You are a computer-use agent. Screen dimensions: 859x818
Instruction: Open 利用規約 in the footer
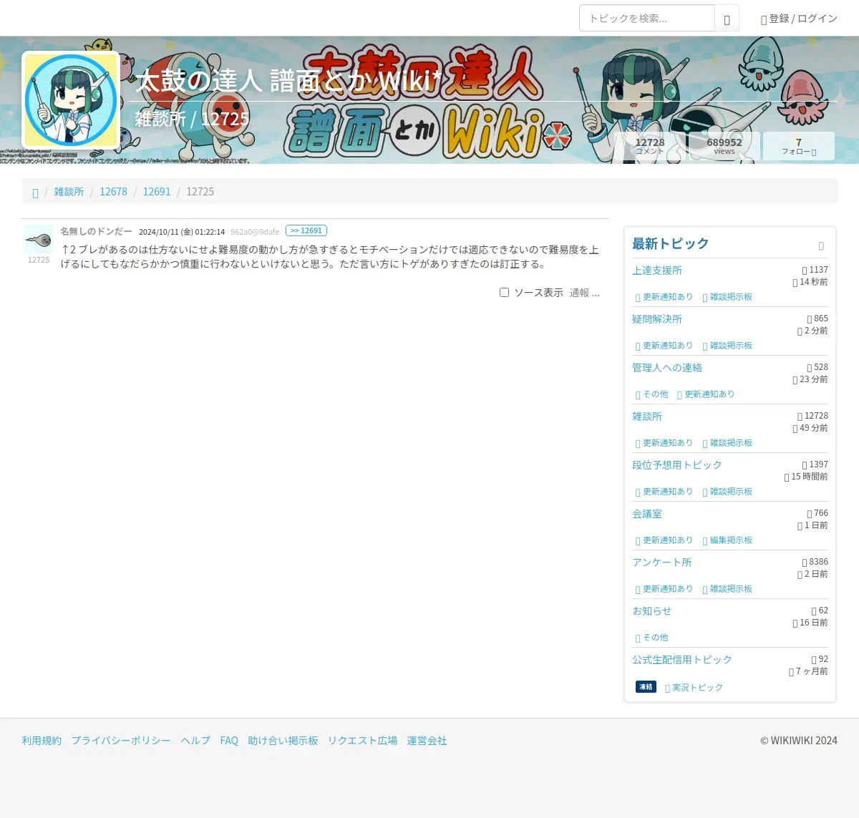(x=42, y=741)
